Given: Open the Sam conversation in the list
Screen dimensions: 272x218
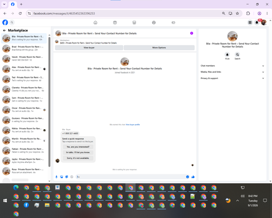Looking at the screenshot, I should pos(24,99).
